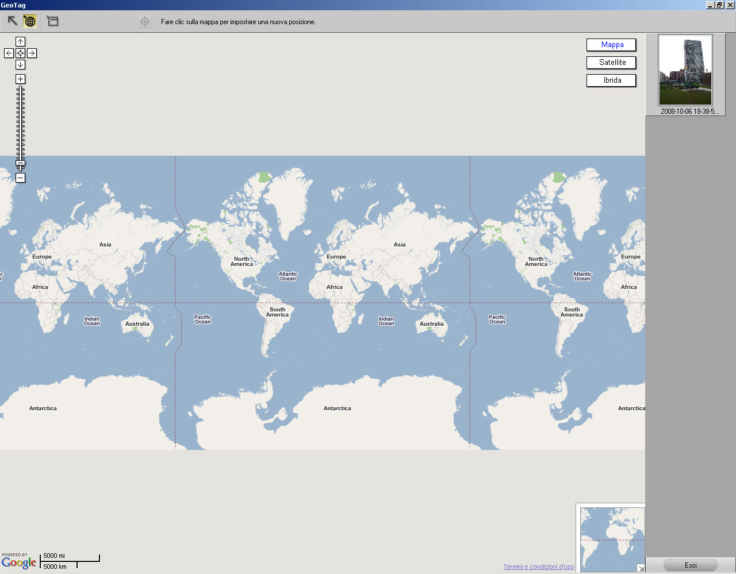Click the map zoom slider handle
The height and width of the screenshot is (574, 736).
(20, 163)
